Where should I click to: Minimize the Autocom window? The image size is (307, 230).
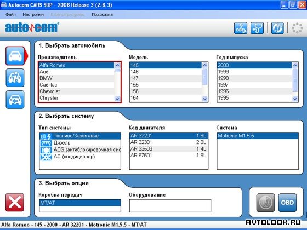(x=285, y=5)
